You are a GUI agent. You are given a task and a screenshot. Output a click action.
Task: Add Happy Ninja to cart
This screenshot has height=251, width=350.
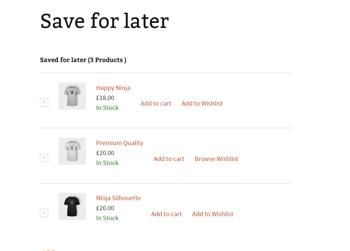pos(156,104)
